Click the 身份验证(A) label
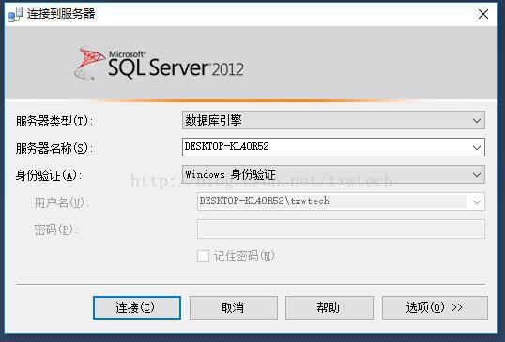Image resolution: width=505 pixels, height=342 pixels. 48,175
